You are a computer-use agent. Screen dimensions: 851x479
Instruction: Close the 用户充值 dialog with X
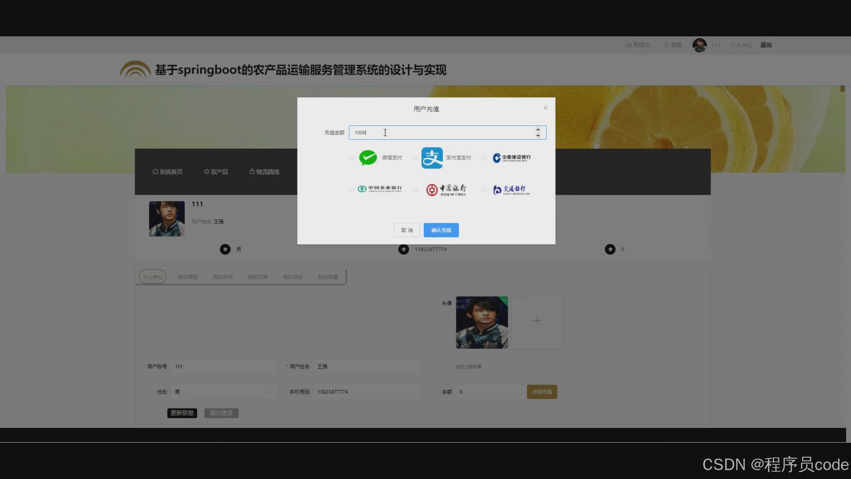(546, 108)
